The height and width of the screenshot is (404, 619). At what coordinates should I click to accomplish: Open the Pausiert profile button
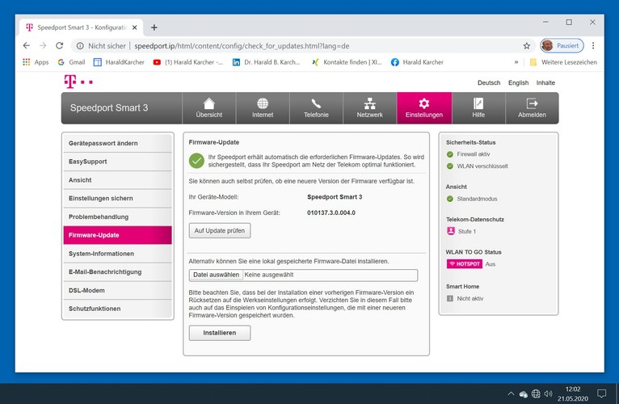(x=562, y=46)
